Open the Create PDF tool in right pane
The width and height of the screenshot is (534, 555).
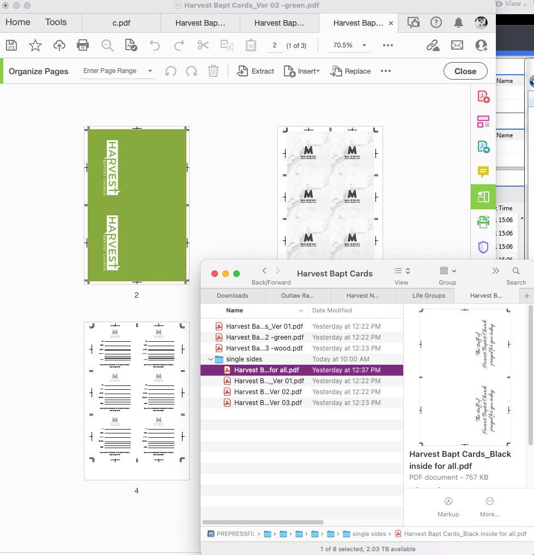483,96
